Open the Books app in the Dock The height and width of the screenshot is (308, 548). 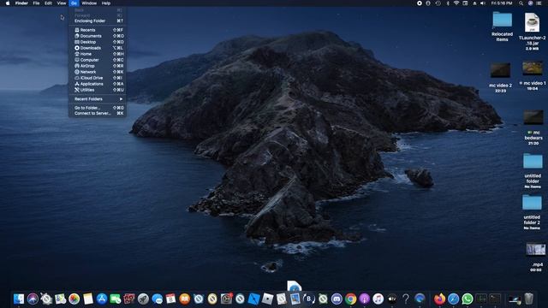[x=185, y=299]
